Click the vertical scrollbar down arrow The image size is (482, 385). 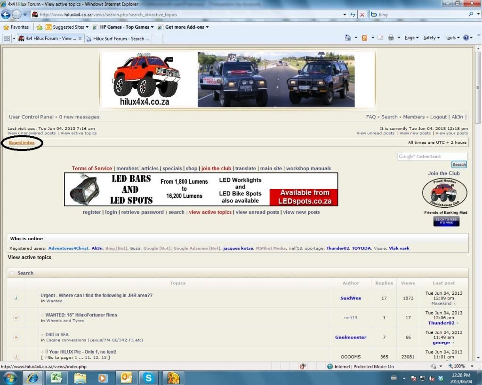point(478,358)
